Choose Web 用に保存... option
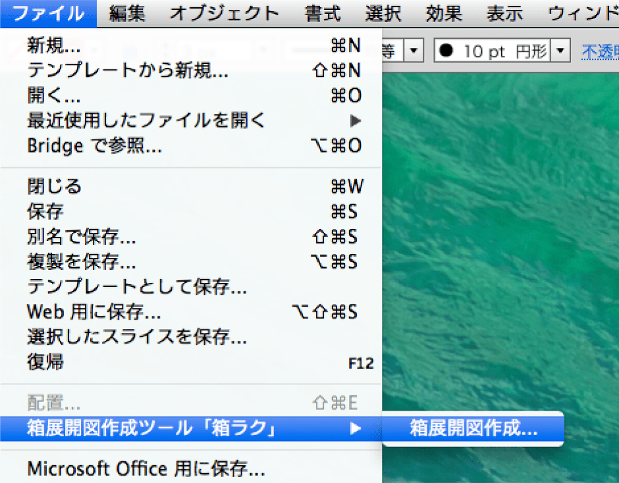 click(94, 311)
